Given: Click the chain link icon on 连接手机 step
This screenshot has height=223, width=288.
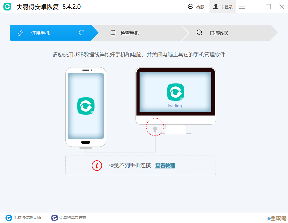Looking at the screenshot, I should coord(21,33).
